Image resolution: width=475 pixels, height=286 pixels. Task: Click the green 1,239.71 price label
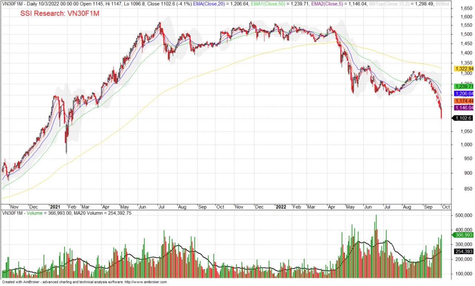pos(463,86)
